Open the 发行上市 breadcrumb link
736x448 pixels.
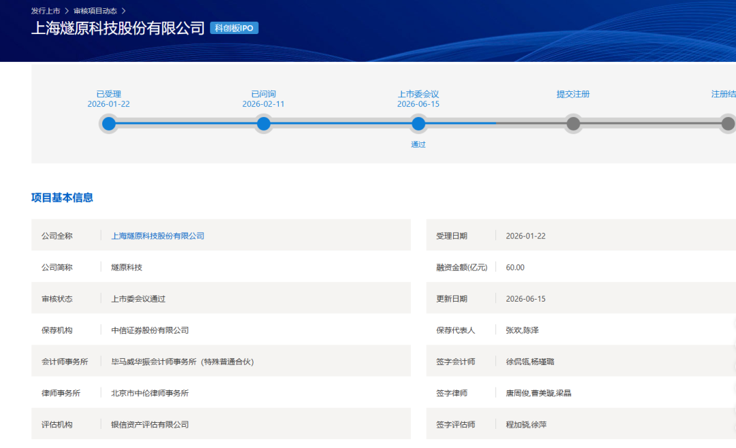[46, 11]
